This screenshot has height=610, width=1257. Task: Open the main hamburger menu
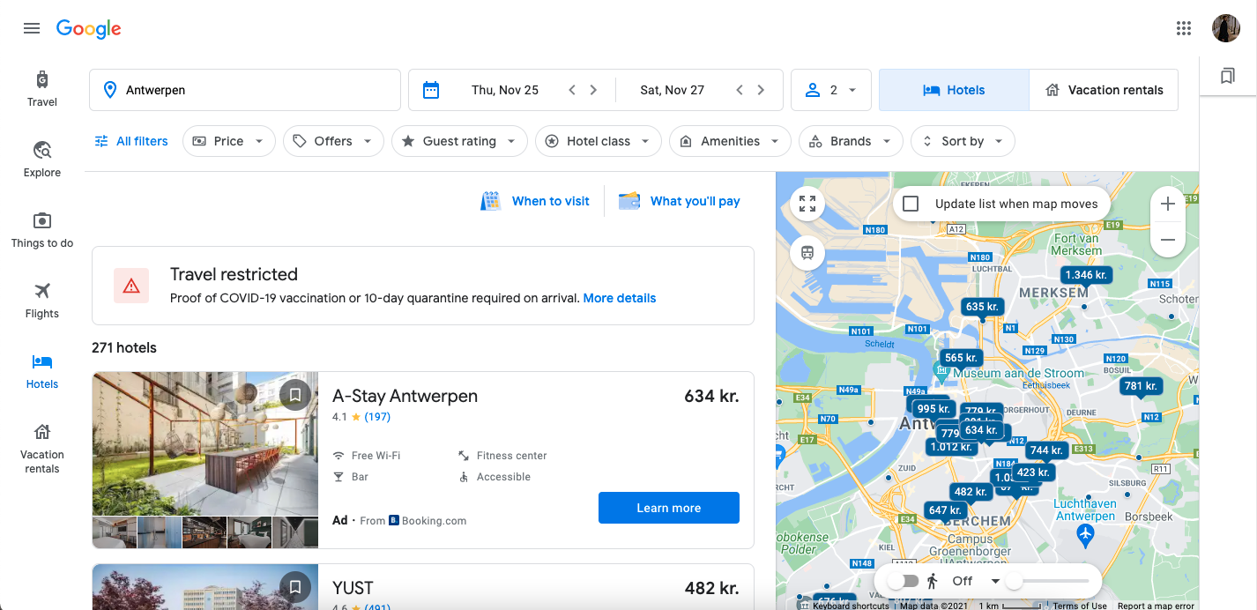tap(32, 28)
